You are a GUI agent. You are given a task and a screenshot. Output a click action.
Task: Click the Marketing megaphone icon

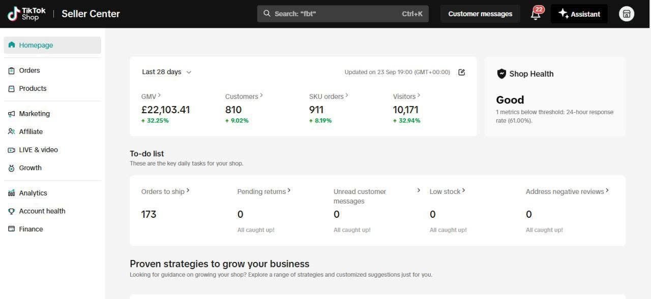coord(12,114)
